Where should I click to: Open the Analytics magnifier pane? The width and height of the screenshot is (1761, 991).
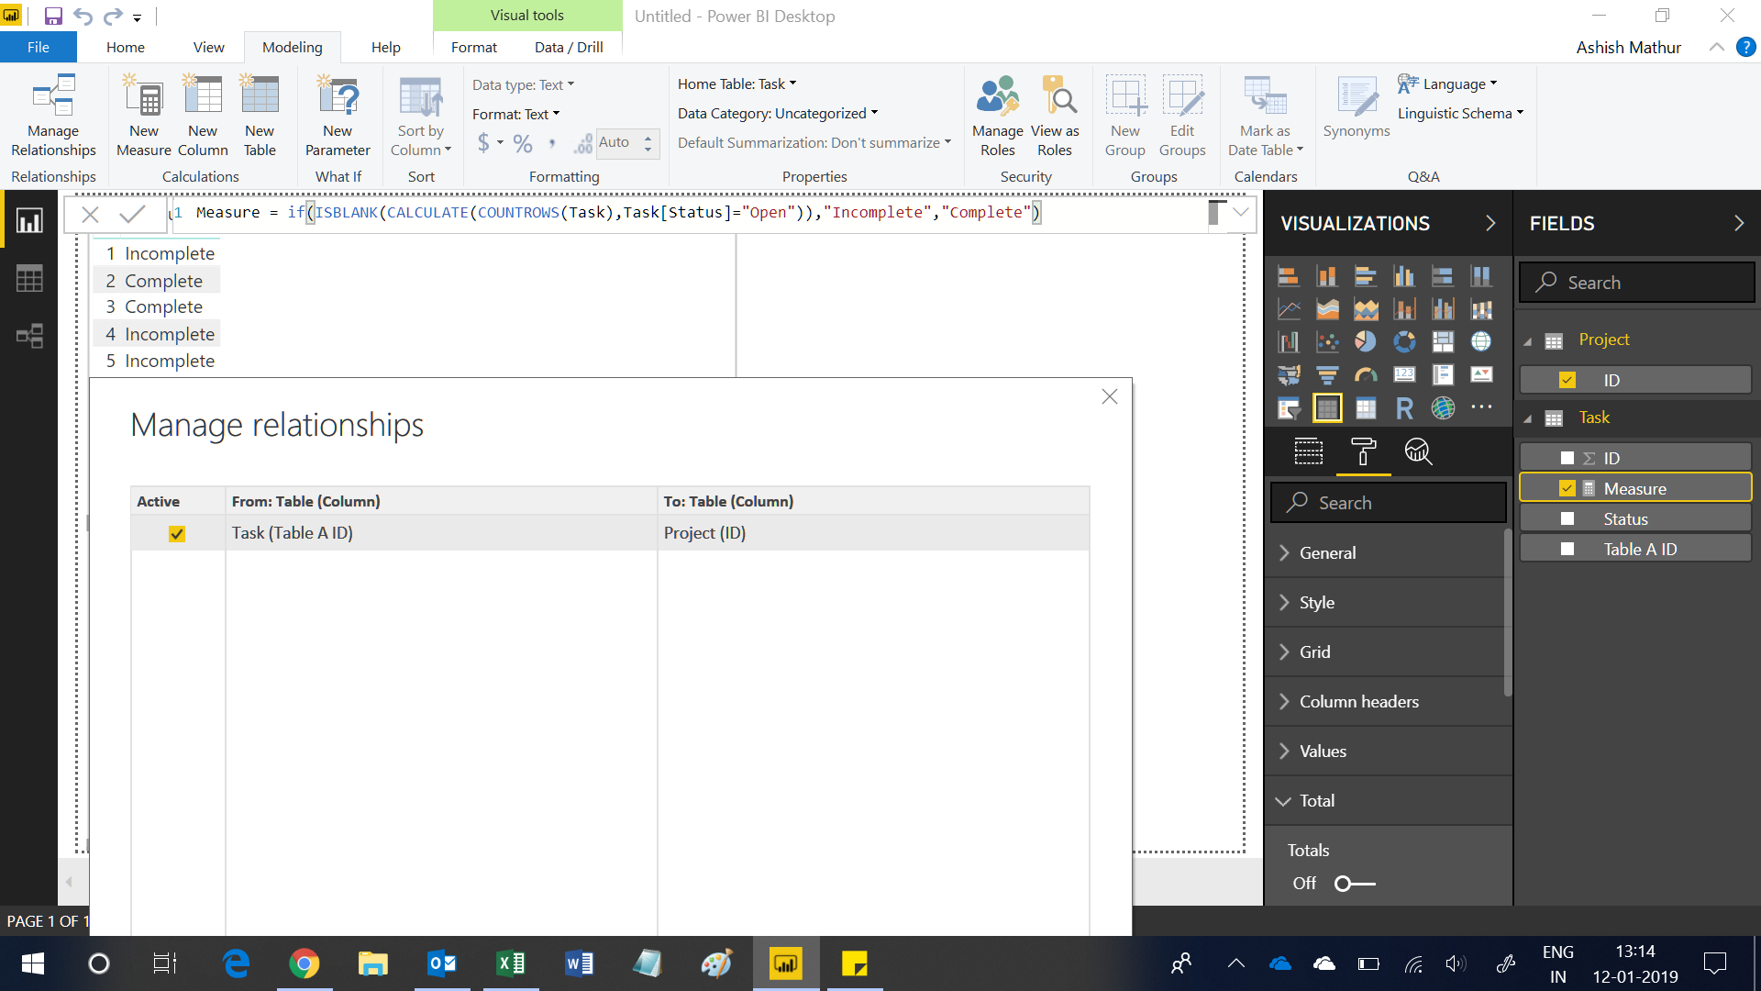[x=1418, y=451]
